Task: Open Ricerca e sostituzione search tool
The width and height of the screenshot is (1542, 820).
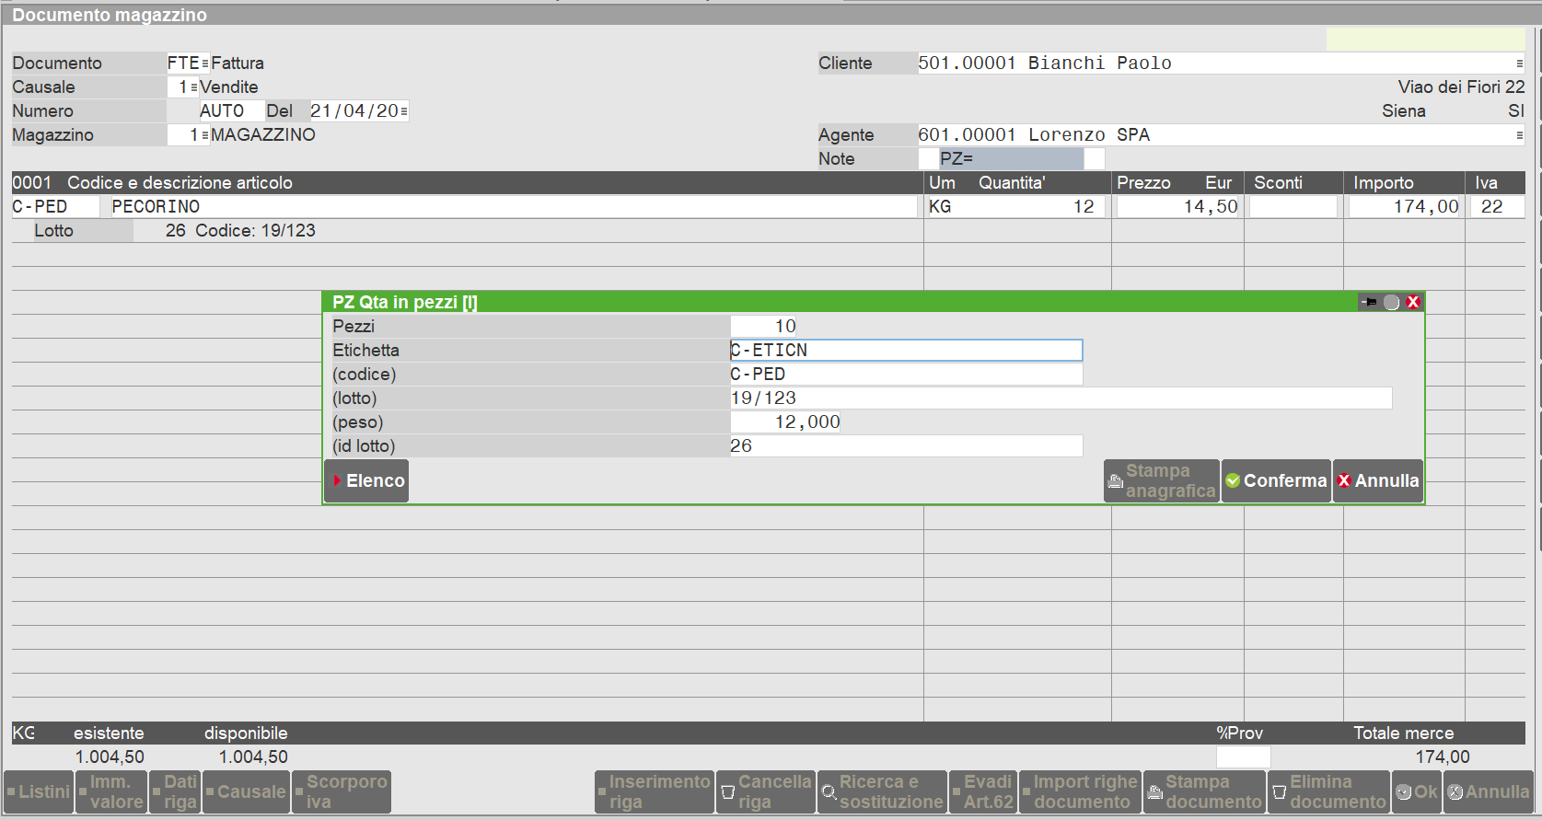Action: click(x=881, y=791)
